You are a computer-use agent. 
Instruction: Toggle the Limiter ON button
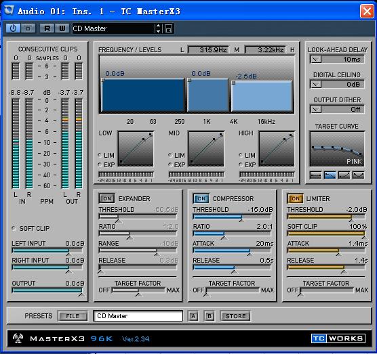point(295,198)
